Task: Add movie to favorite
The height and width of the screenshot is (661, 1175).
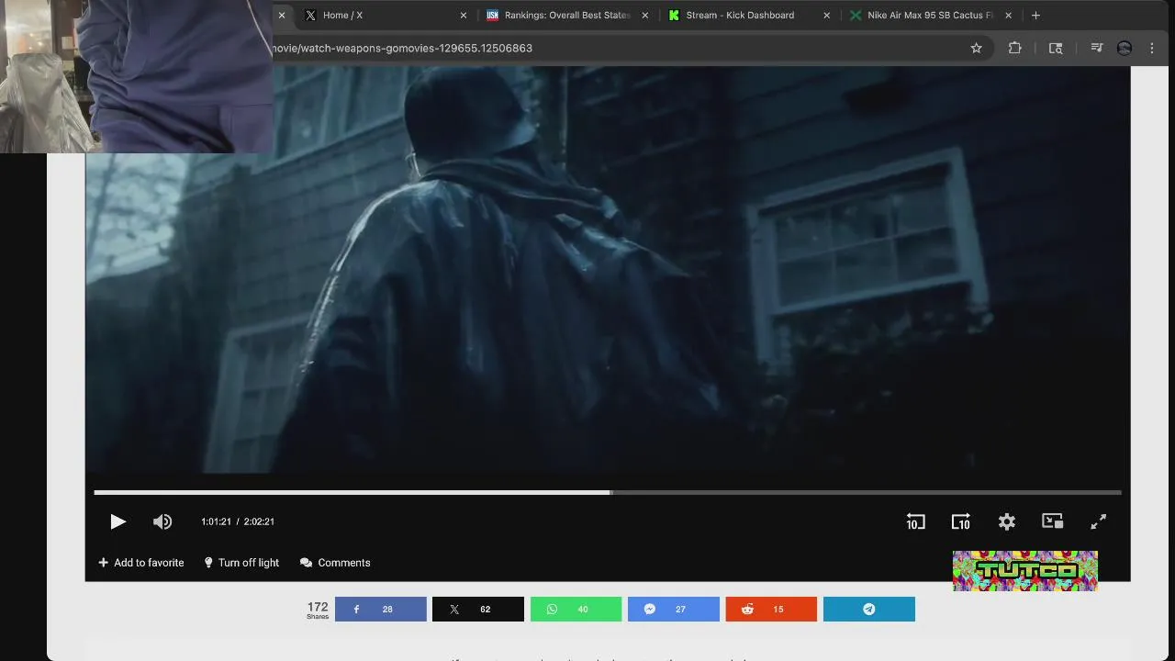Action: coord(141,563)
